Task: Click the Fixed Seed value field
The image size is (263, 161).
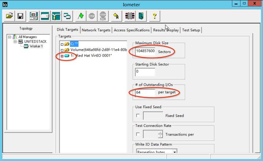Action: coord(153,116)
